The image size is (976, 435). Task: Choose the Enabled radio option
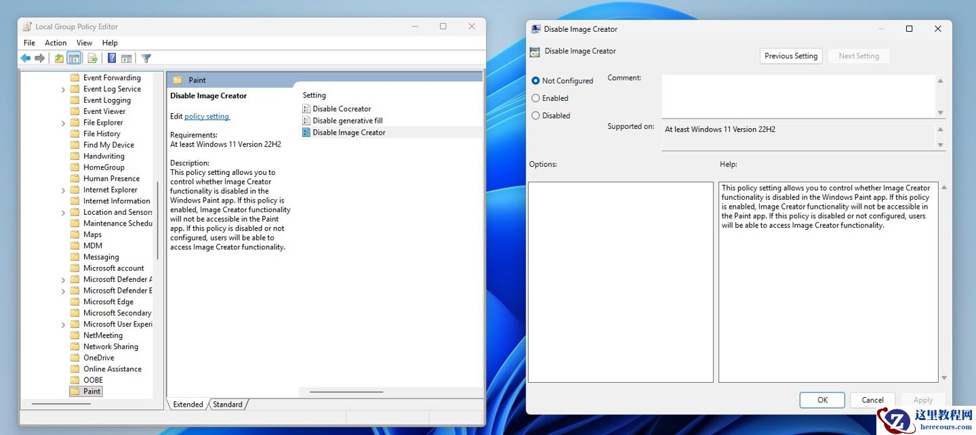[x=535, y=98]
